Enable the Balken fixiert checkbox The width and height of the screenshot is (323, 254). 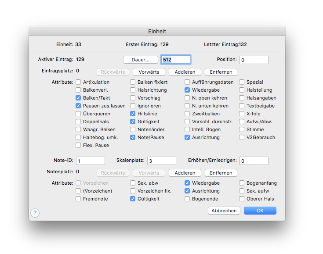point(133,82)
